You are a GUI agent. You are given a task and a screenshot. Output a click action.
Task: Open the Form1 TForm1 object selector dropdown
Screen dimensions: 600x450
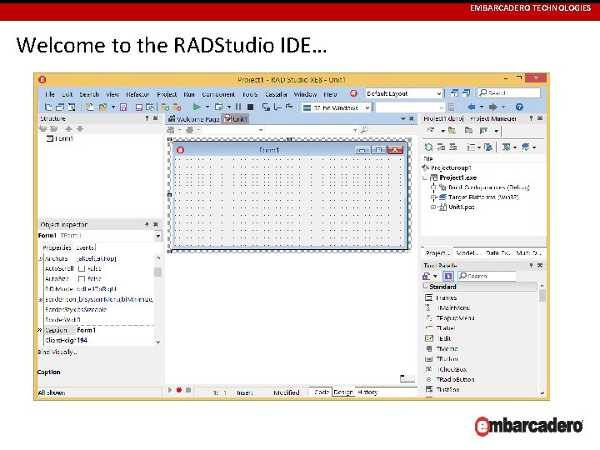(x=158, y=236)
